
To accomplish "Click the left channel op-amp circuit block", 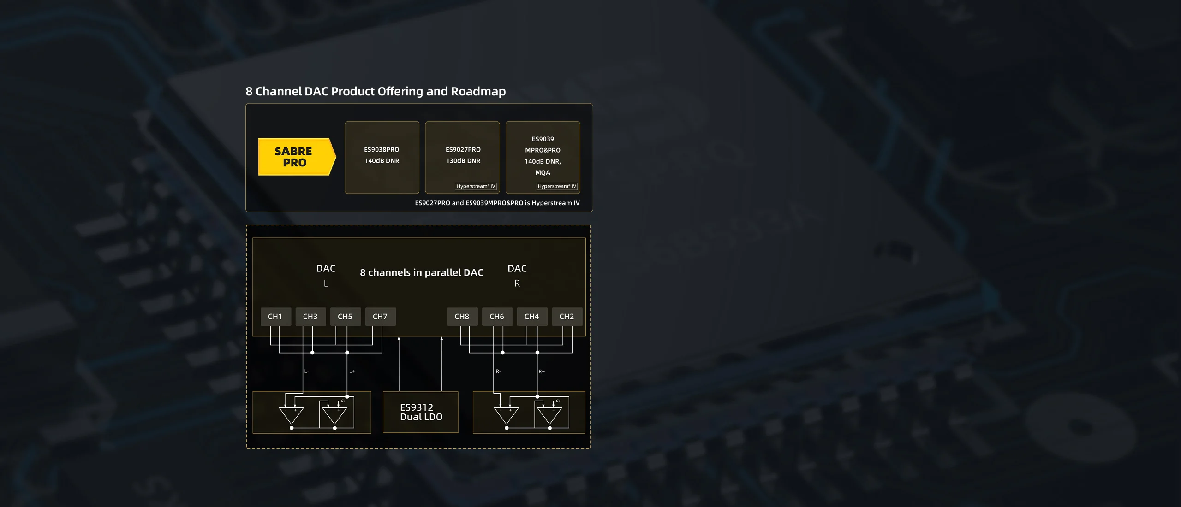I will 311,412.
